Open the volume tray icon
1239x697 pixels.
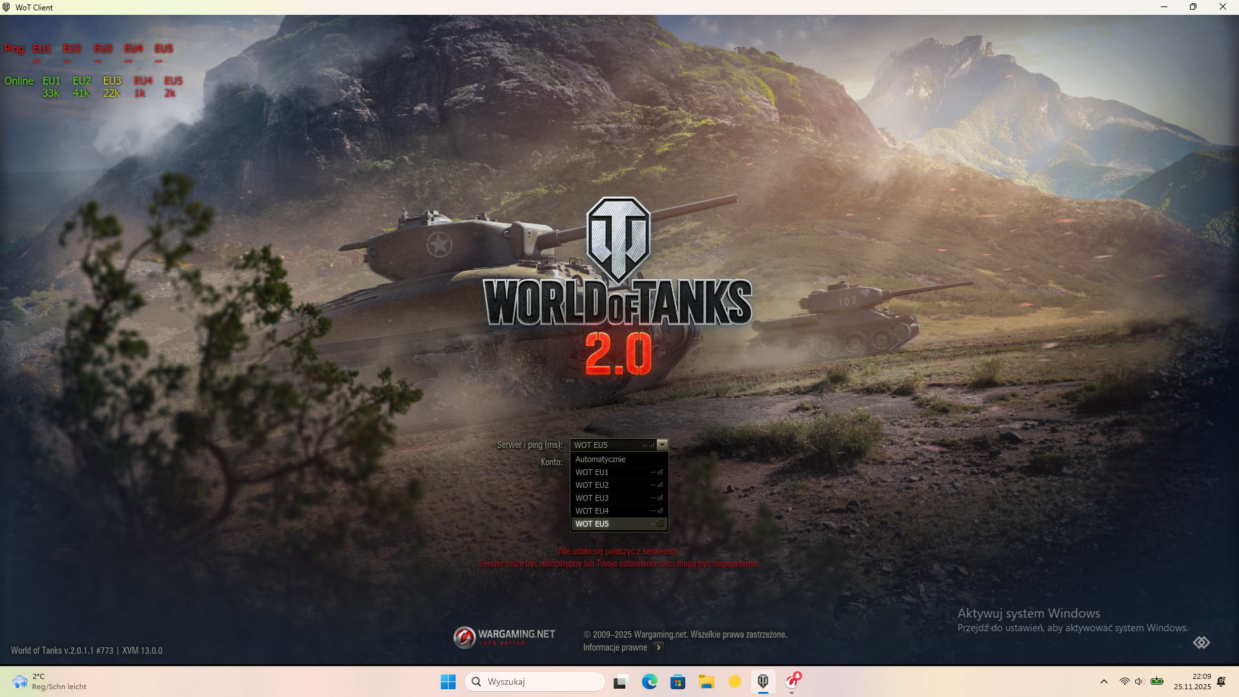(1139, 682)
